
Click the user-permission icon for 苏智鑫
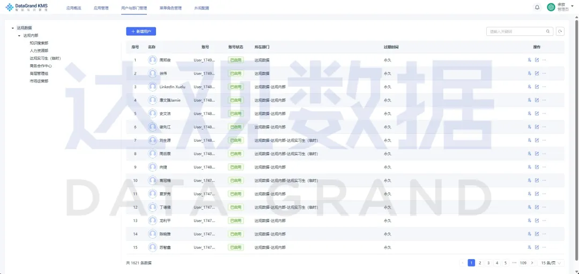tap(529, 247)
